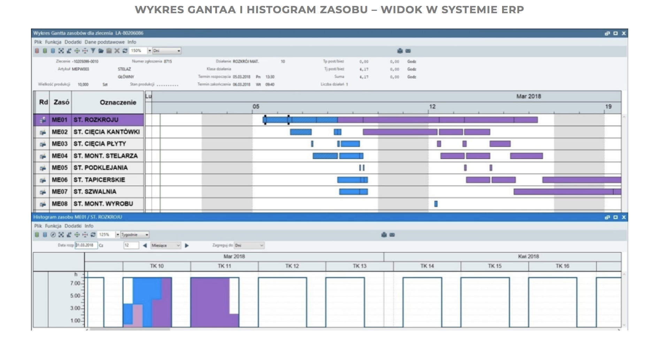Open Plik menu in histogram window
Screen dimensions: 646x342
38,226
